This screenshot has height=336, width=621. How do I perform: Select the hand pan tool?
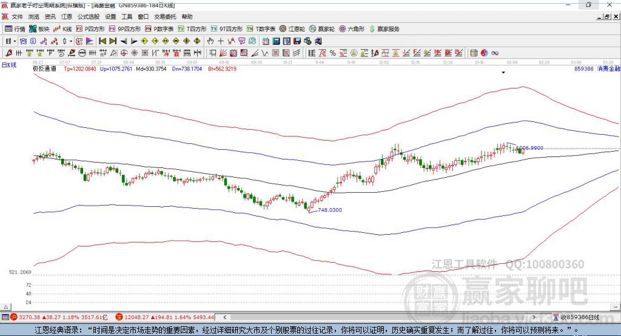click(x=210, y=41)
